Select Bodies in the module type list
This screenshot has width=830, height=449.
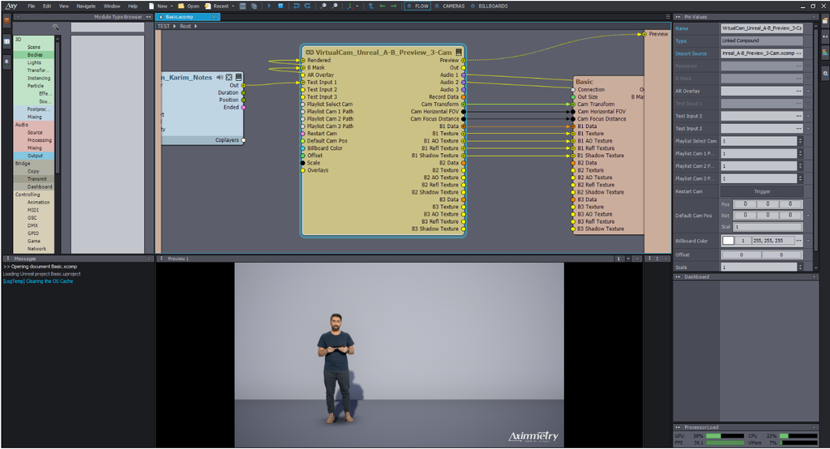34,54
